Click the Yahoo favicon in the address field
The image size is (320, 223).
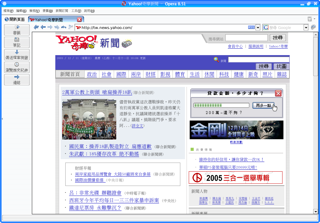78,27
